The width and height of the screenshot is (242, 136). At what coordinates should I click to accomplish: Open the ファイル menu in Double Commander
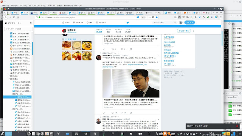5,5
